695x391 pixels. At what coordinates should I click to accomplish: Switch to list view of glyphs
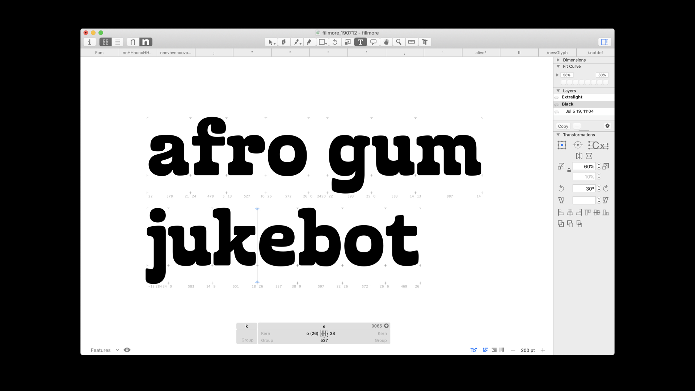[118, 42]
